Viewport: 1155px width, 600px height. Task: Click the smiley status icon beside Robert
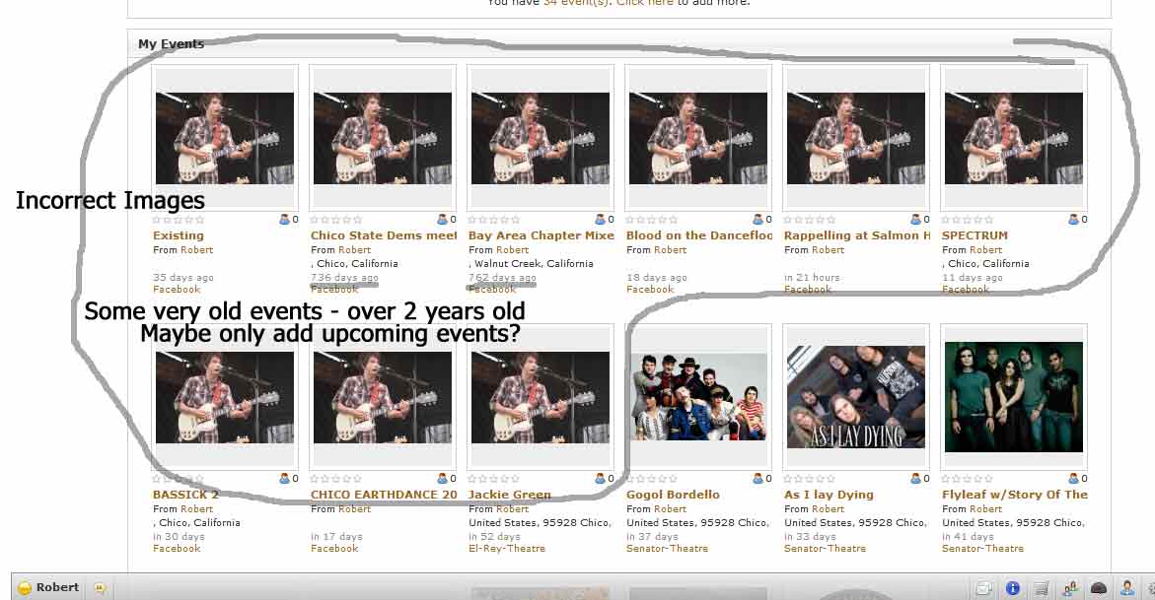(x=25, y=587)
